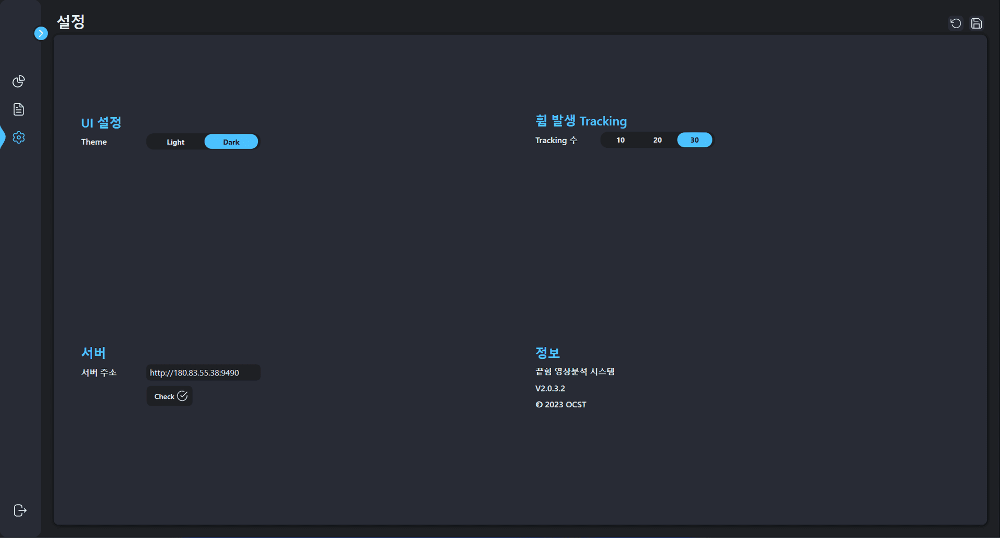Save settings with the floppy disk icon
Viewport: 1000px width, 538px height.
[977, 23]
